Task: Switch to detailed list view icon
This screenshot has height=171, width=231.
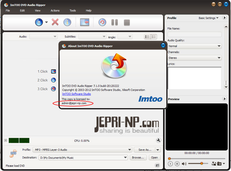Action: point(147,37)
